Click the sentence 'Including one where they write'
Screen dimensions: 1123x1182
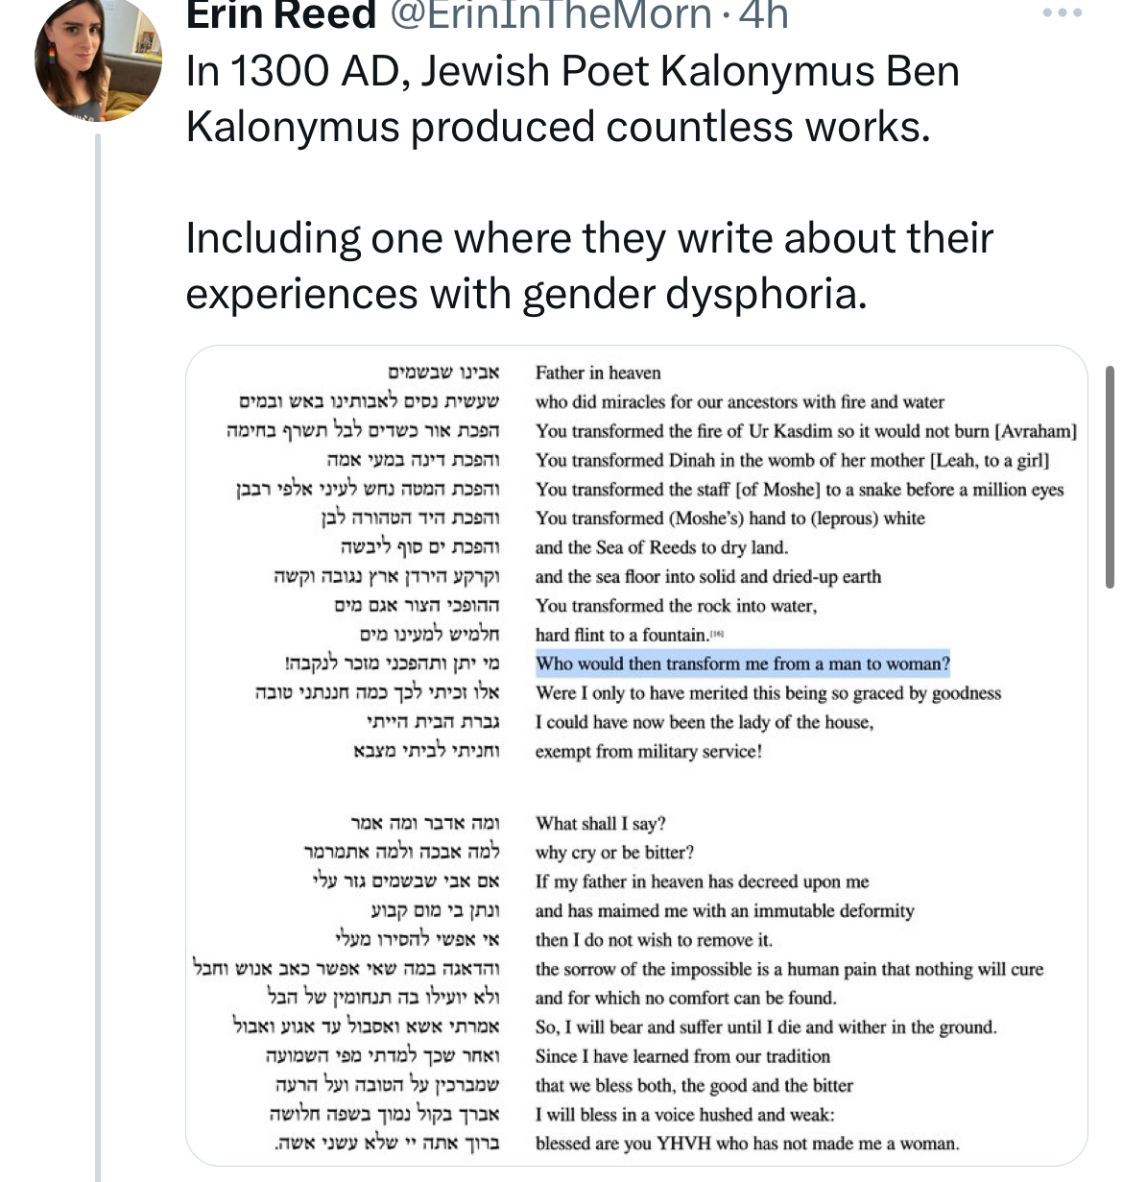point(588,265)
